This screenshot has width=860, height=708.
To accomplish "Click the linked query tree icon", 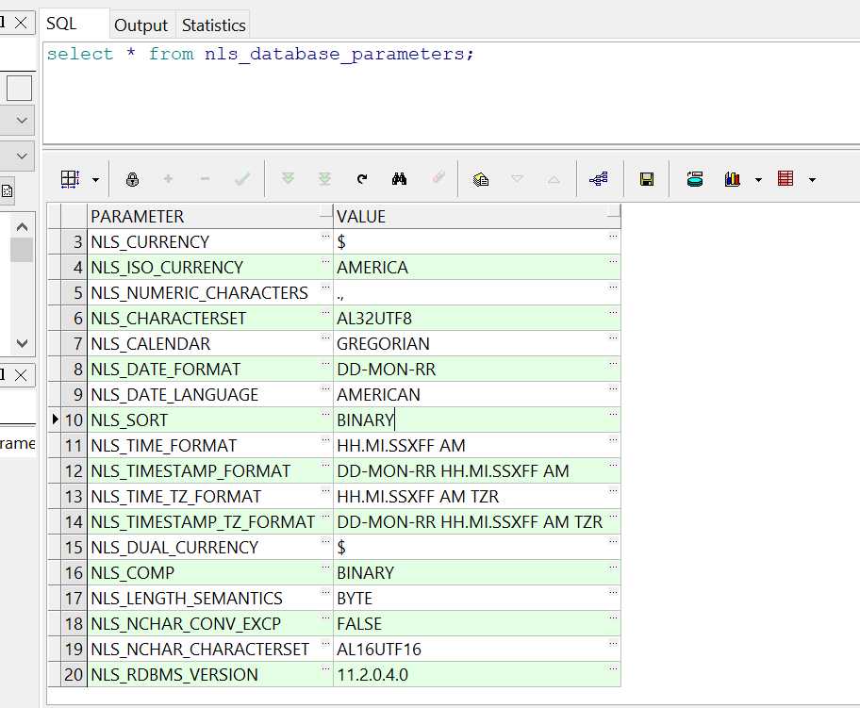I will pyautogui.click(x=599, y=179).
